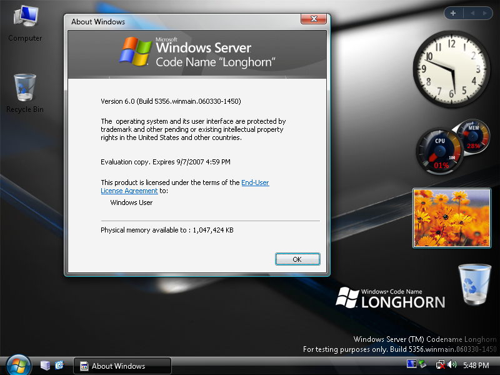This screenshot has height=375, width=500.
Task: Click the analog clock gadget
Action: point(451,69)
